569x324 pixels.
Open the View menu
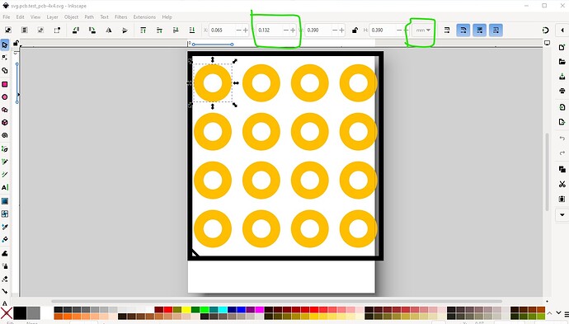pyautogui.click(x=35, y=17)
